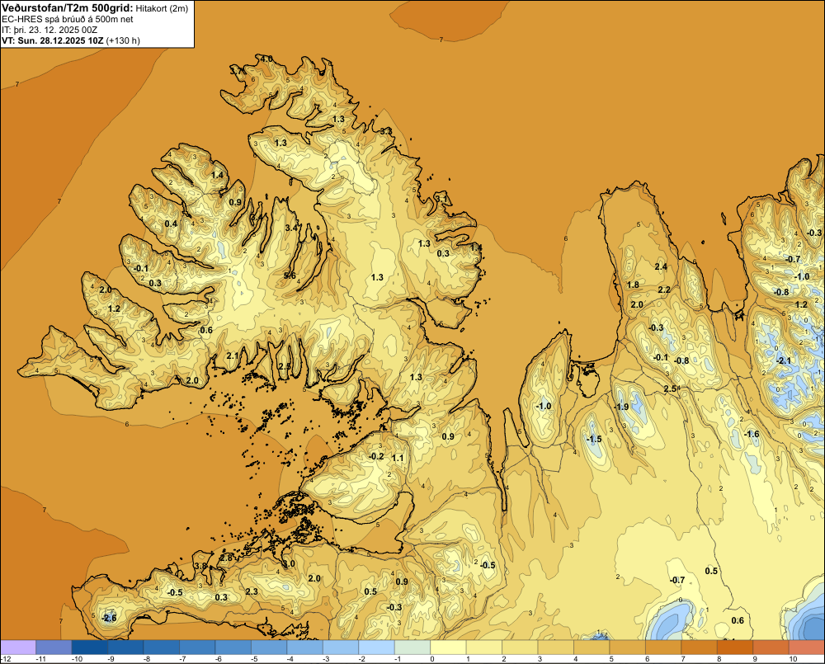
Task: Click the '(+130 h)' forecast offset
Action: pos(123,40)
